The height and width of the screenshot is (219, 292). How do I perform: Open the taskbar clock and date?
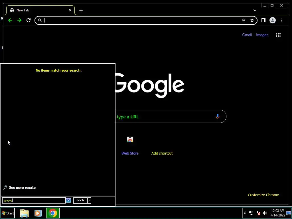(x=278, y=213)
